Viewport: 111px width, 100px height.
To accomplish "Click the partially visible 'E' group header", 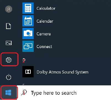I will tap(24, 85).
